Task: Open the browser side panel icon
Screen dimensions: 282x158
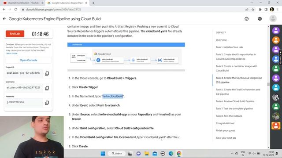Action: [x=266, y=10]
